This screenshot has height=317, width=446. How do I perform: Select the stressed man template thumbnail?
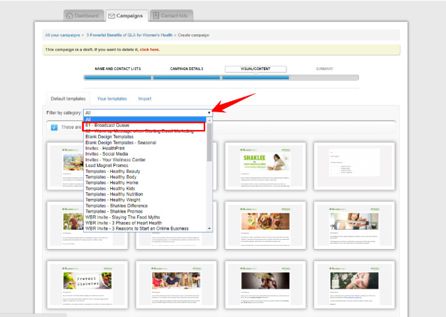(x=265, y=285)
